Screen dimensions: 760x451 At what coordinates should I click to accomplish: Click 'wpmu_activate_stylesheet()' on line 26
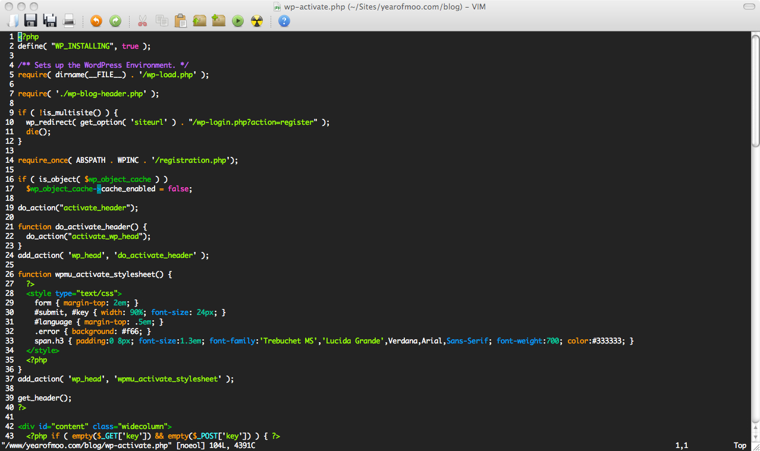coord(109,274)
